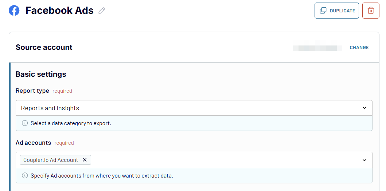
Task: Click the Basic settings section heading
Action: click(x=41, y=74)
